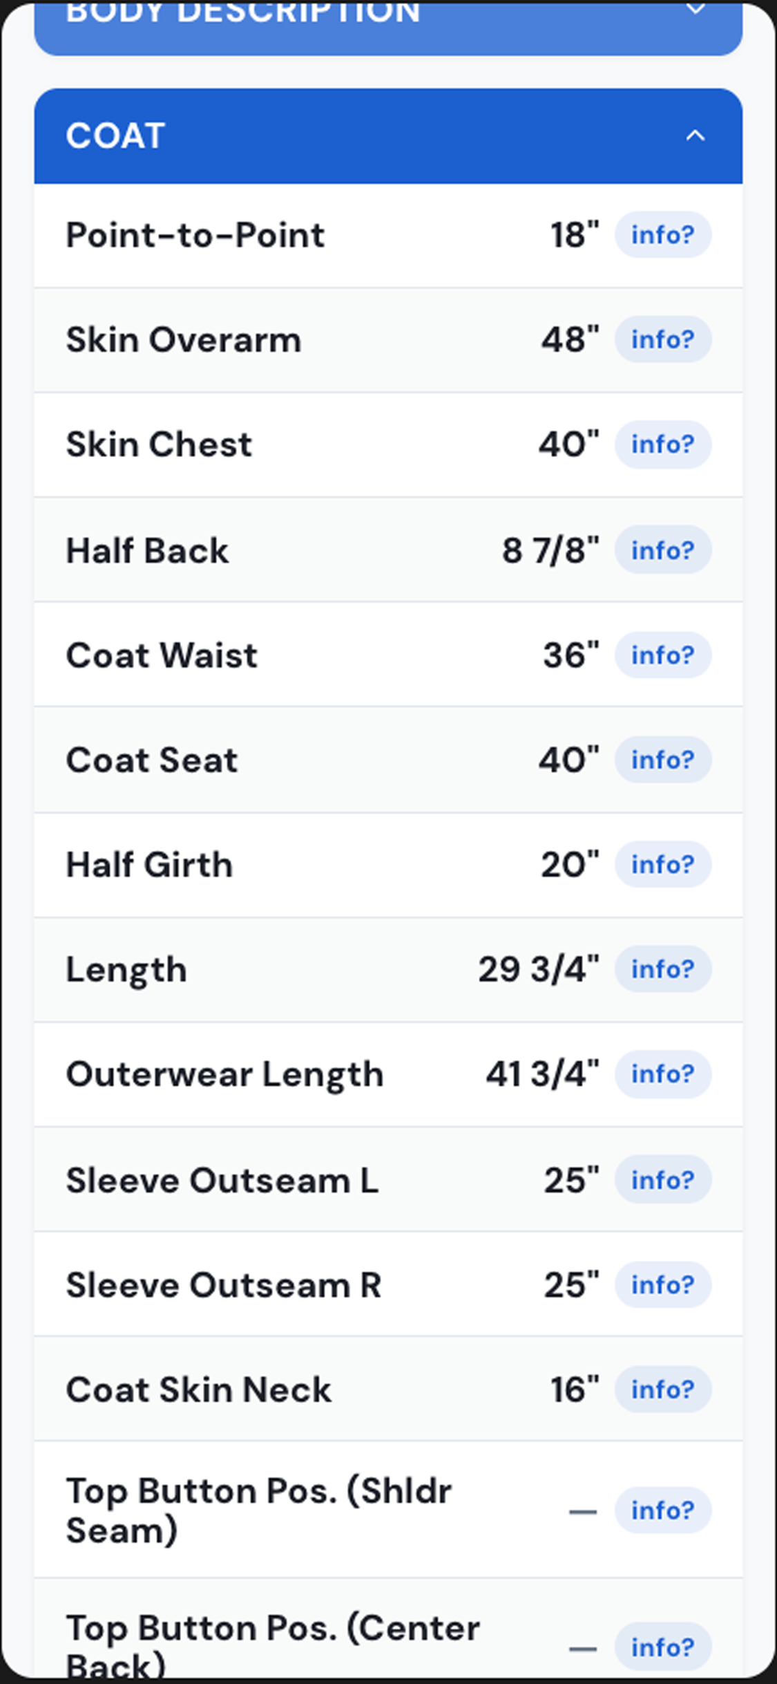This screenshot has width=777, height=1684.
Task: Select the Outerwear Length row label
Action: 224,1074
